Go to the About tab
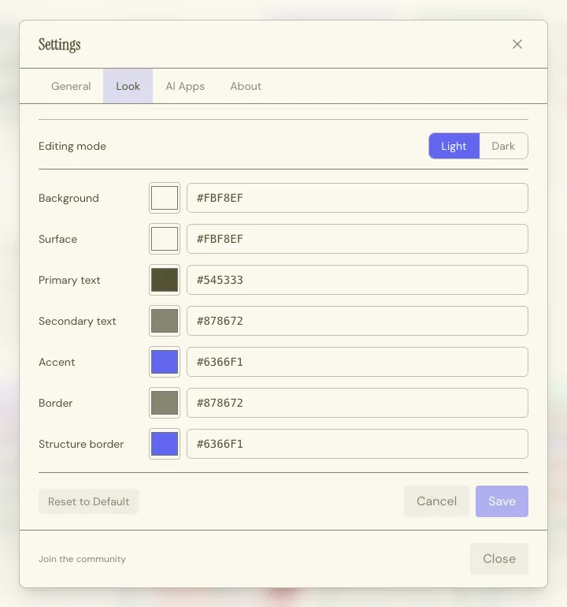 (246, 86)
